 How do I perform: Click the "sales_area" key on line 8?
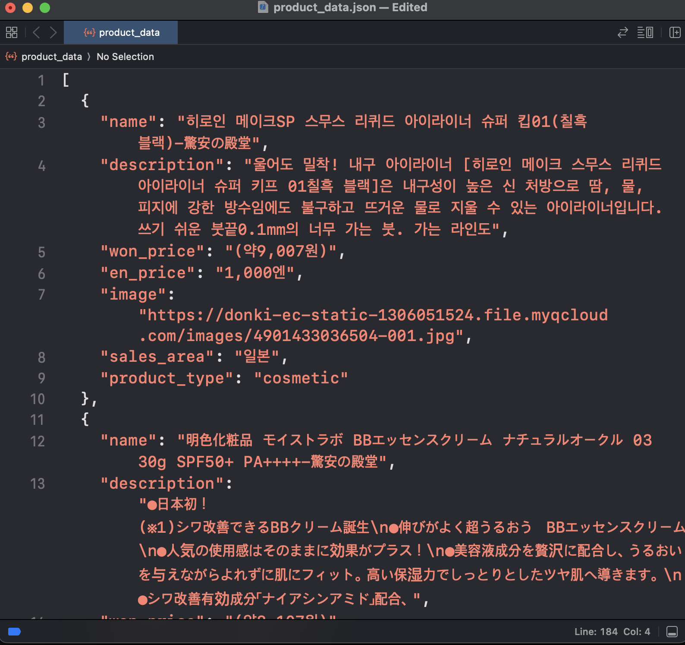click(157, 357)
